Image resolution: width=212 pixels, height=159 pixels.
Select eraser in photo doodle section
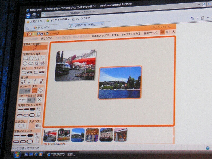click(x=38, y=112)
